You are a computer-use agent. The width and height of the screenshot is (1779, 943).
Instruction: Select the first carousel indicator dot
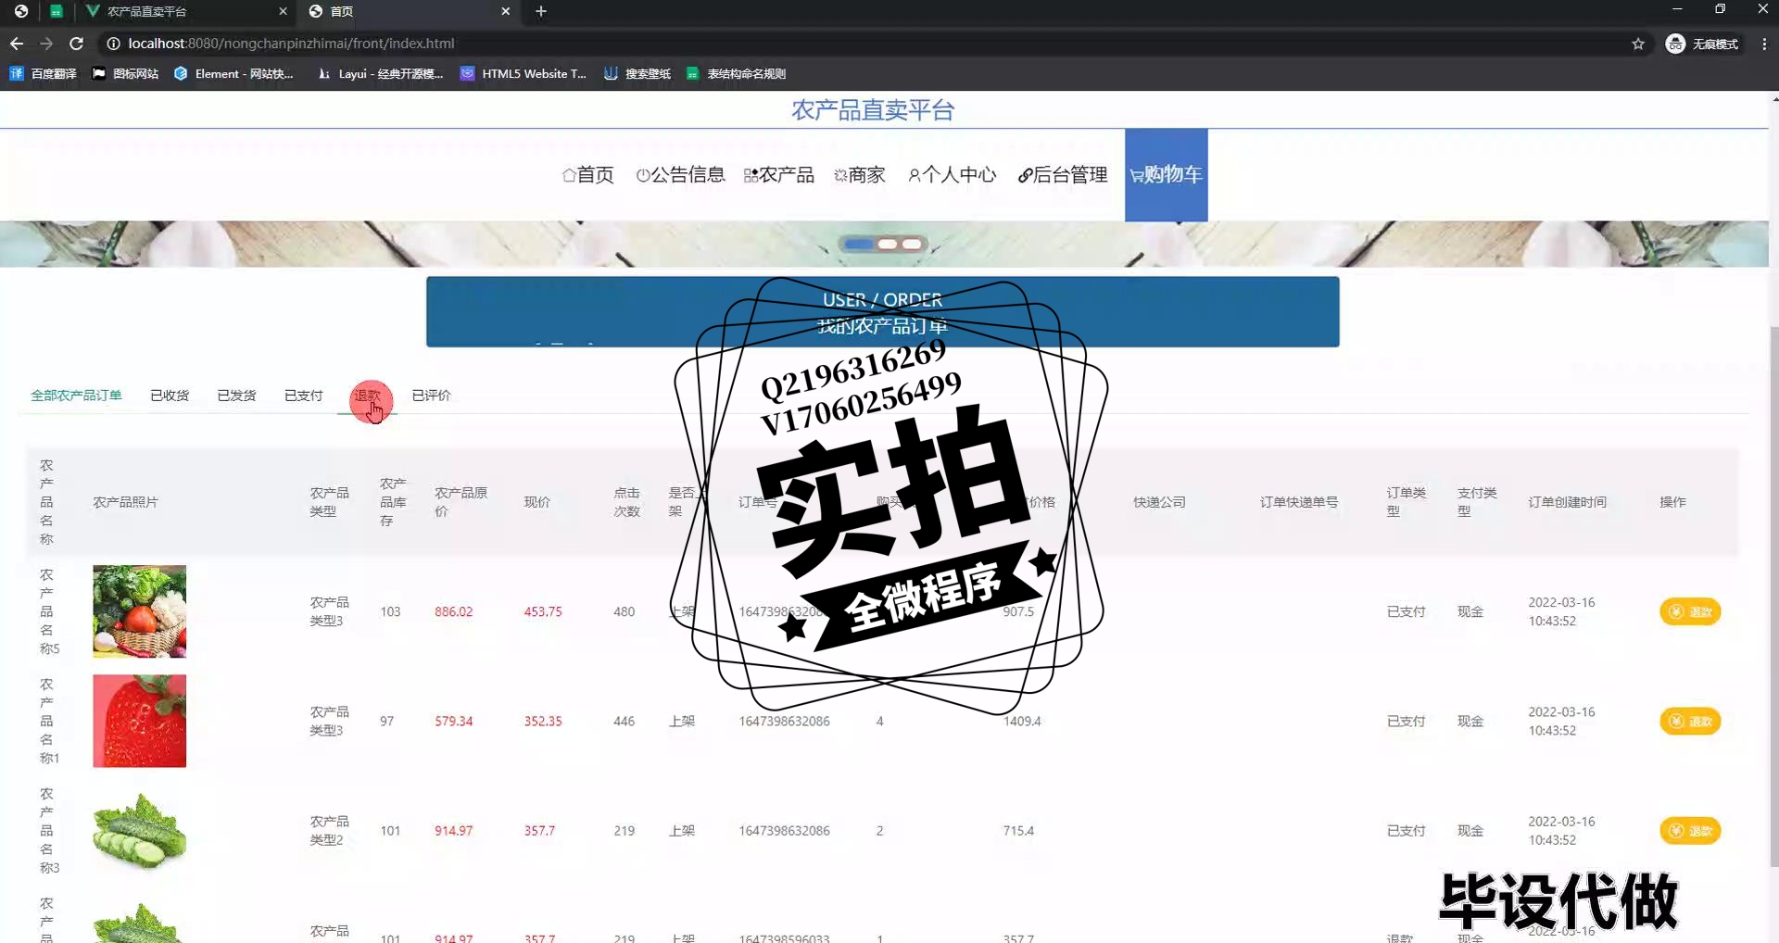click(x=859, y=245)
